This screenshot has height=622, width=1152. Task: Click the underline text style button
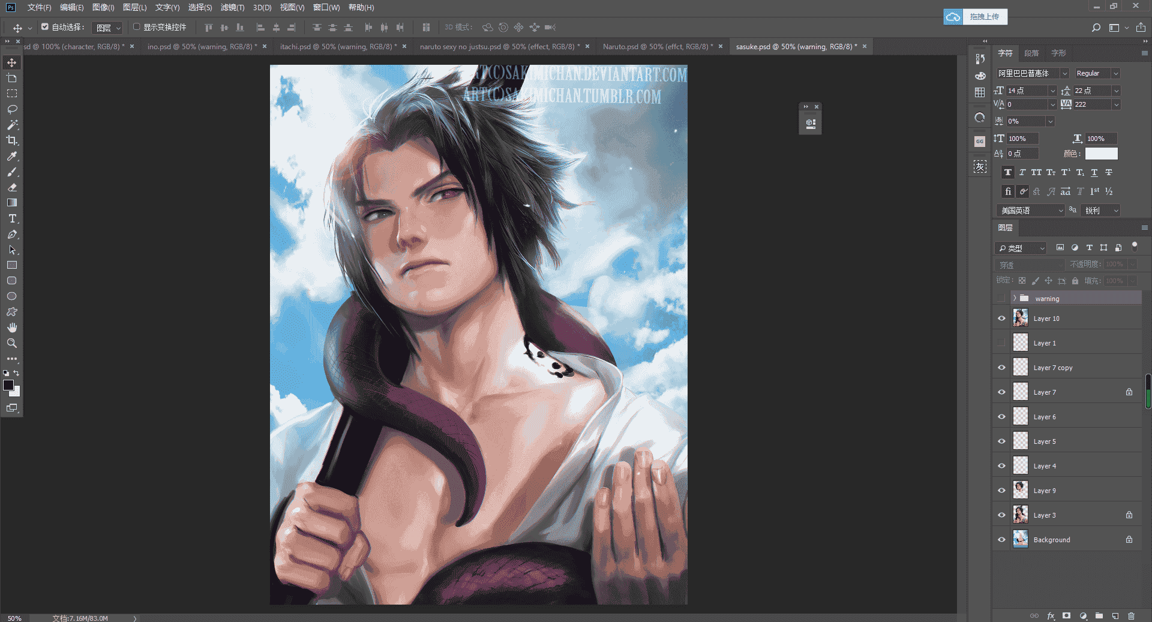(1094, 172)
